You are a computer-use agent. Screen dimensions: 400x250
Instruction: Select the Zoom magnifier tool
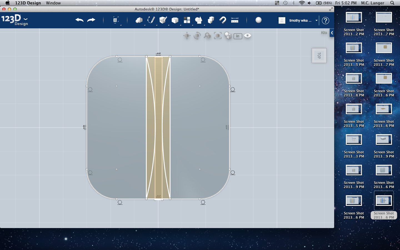click(207, 36)
